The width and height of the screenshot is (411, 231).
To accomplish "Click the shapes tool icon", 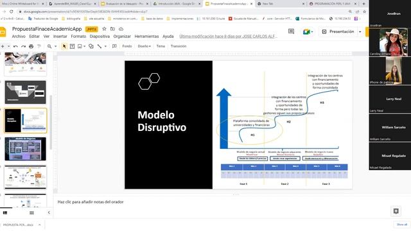I will 91,46.
